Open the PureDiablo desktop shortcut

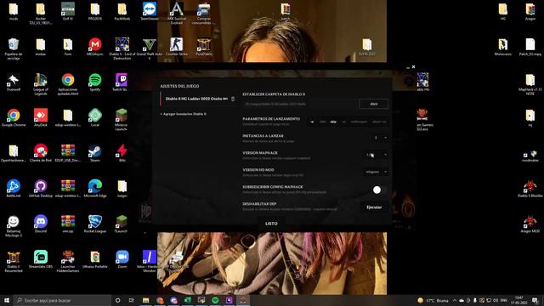pyautogui.click(x=204, y=47)
